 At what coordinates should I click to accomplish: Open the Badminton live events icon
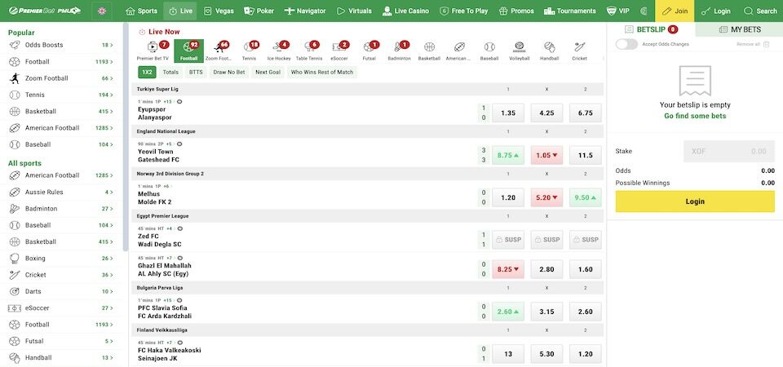[399, 51]
